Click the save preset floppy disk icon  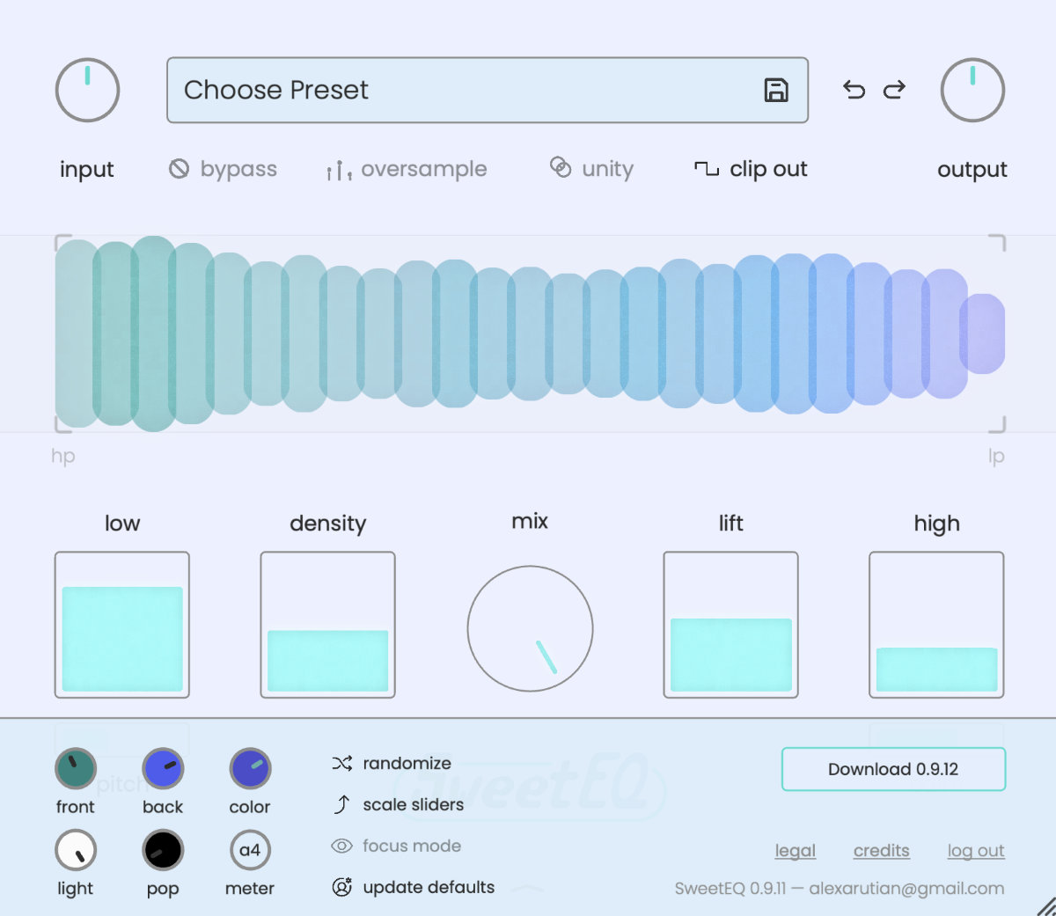coord(775,91)
